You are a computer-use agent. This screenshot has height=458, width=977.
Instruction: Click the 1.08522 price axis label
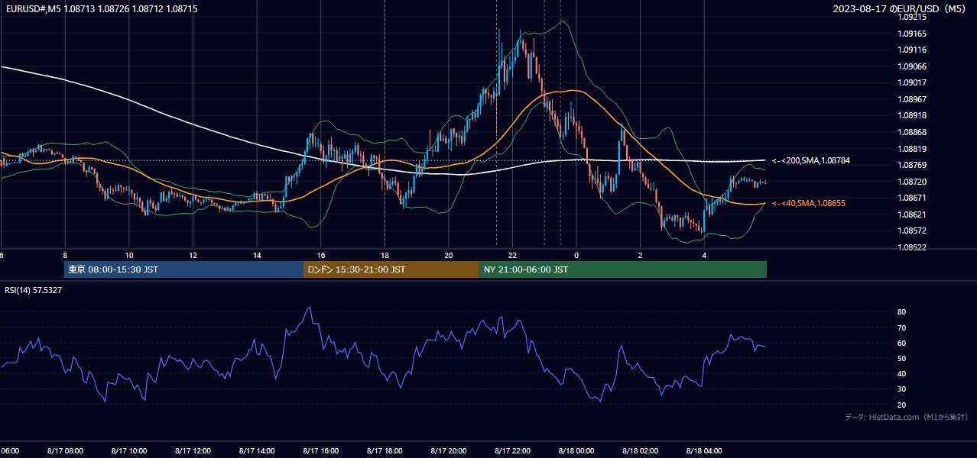[912, 247]
